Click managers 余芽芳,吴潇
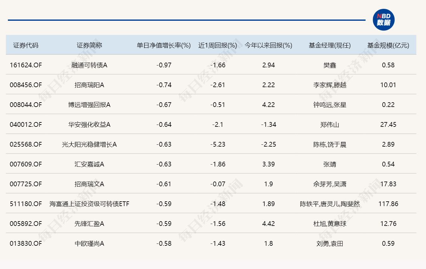 pyautogui.click(x=330, y=184)
